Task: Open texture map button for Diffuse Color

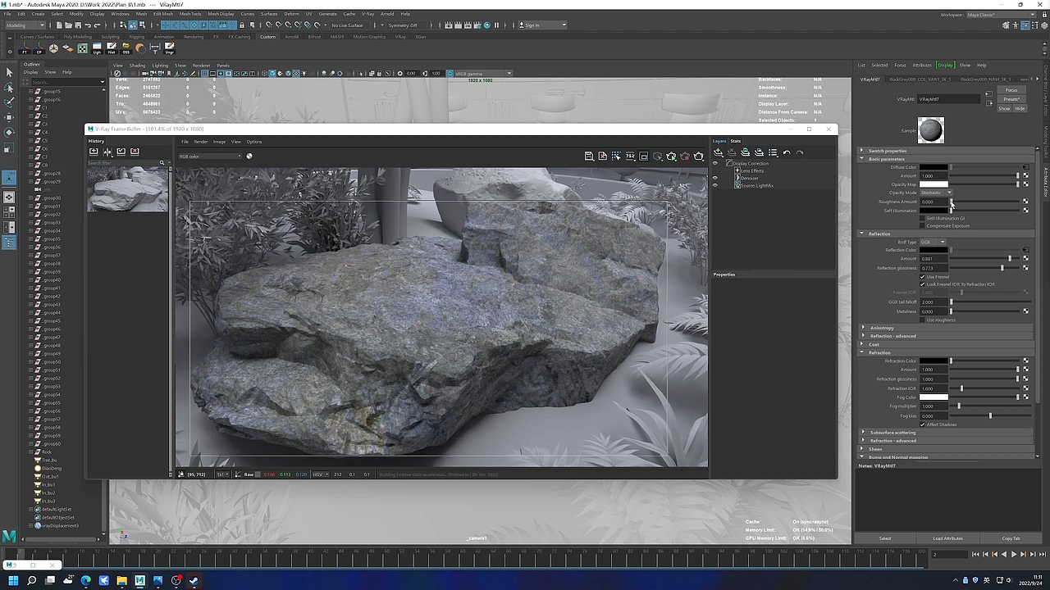Action: point(1025,167)
